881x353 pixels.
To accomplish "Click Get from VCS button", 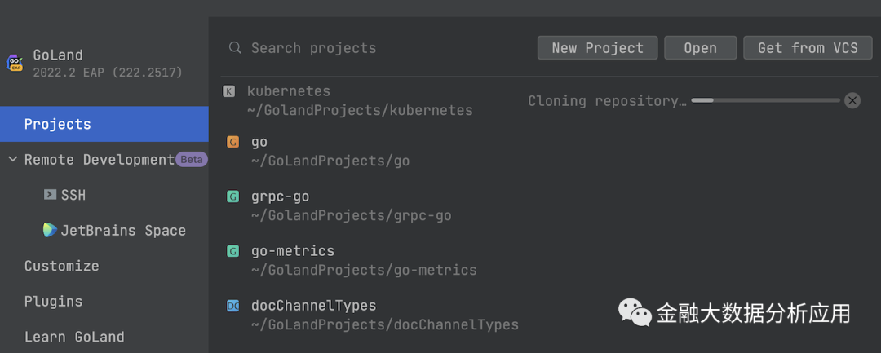I will tap(808, 48).
